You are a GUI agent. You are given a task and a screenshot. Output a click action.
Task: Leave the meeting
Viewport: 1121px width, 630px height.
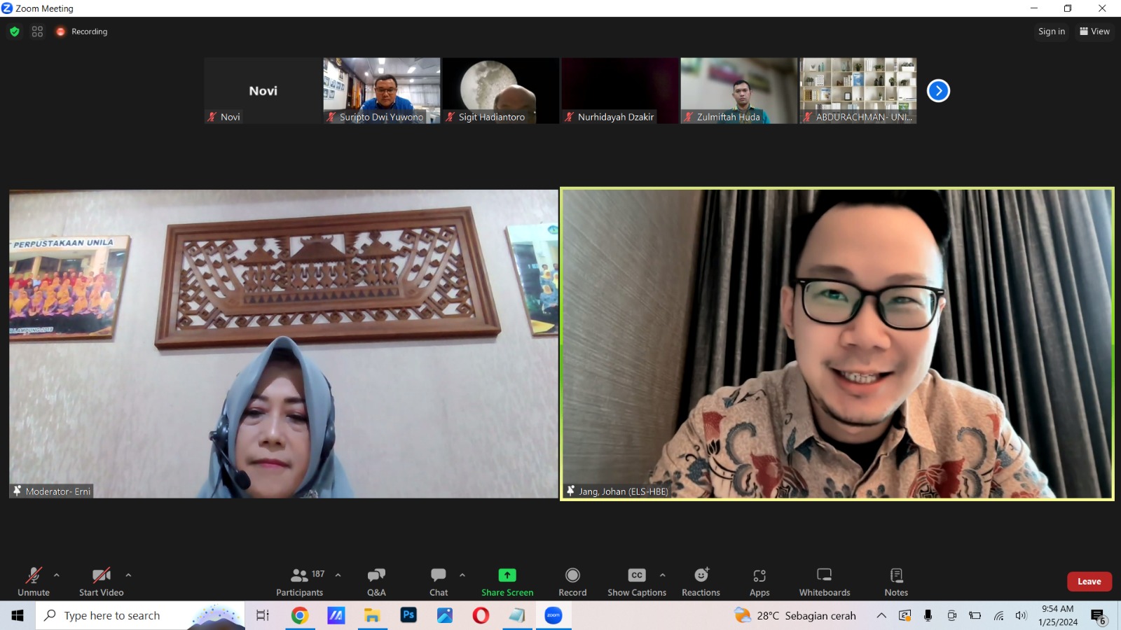pyautogui.click(x=1089, y=582)
